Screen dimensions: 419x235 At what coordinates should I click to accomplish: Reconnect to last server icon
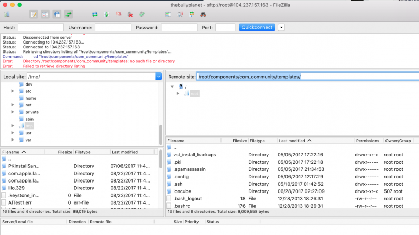[141, 15]
